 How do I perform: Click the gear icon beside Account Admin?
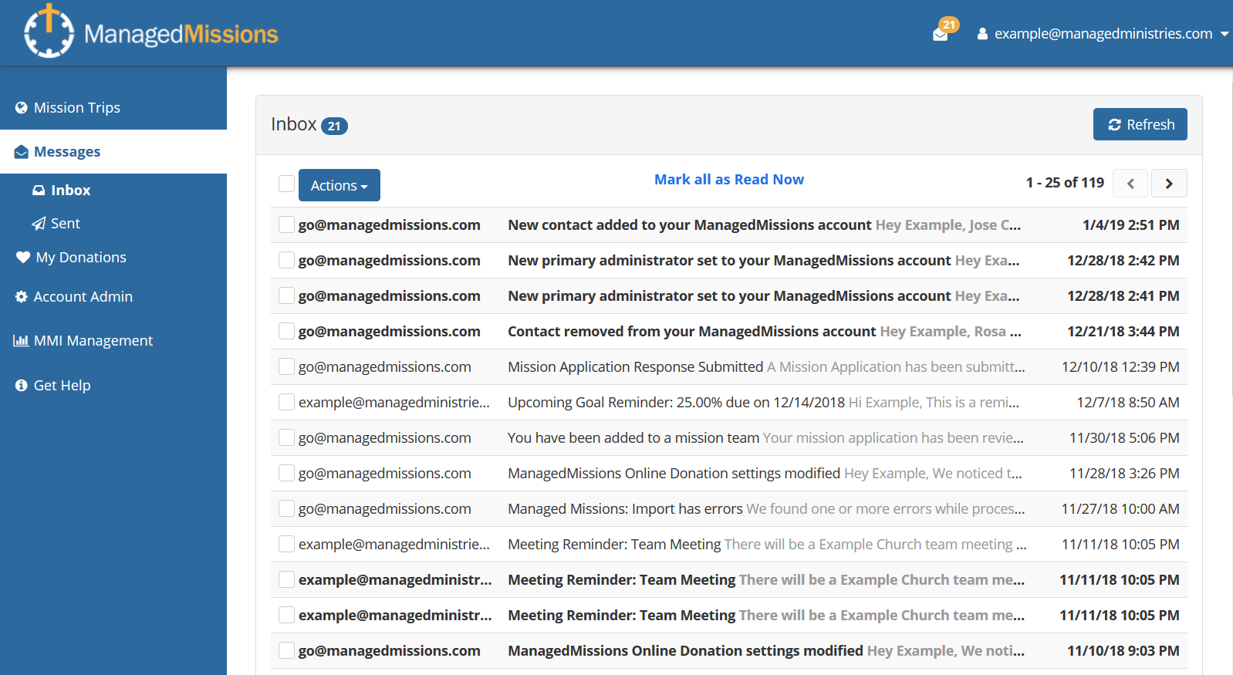coord(22,297)
